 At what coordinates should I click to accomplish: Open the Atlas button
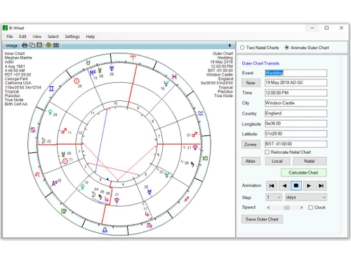(x=251, y=161)
